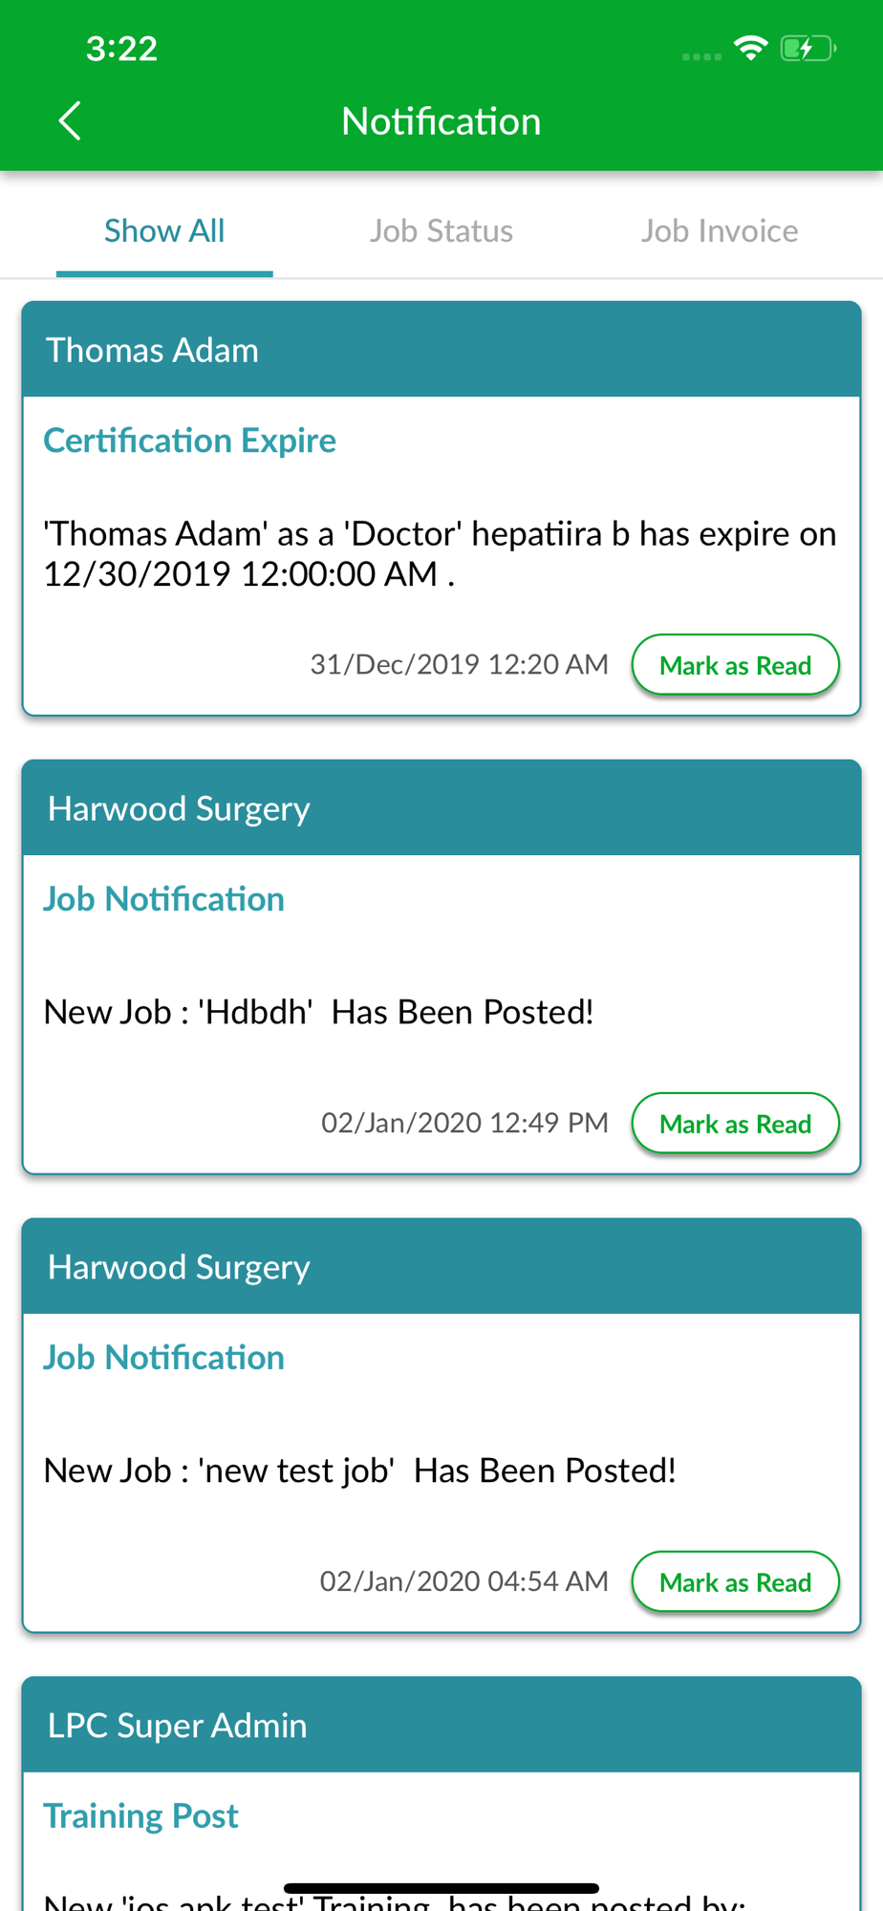Tap the back arrow icon
This screenshot has height=1911, width=883.
click(70, 121)
